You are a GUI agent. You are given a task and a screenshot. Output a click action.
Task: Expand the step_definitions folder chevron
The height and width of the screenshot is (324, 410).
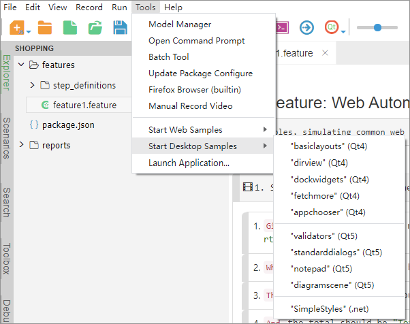32,85
